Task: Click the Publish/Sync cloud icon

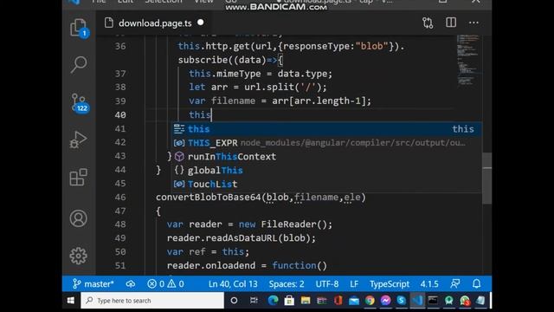Action: pos(131,284)
